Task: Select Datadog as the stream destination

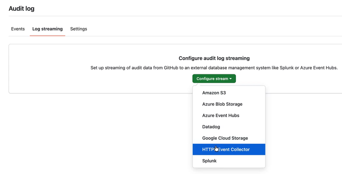Action: [211, 127]
